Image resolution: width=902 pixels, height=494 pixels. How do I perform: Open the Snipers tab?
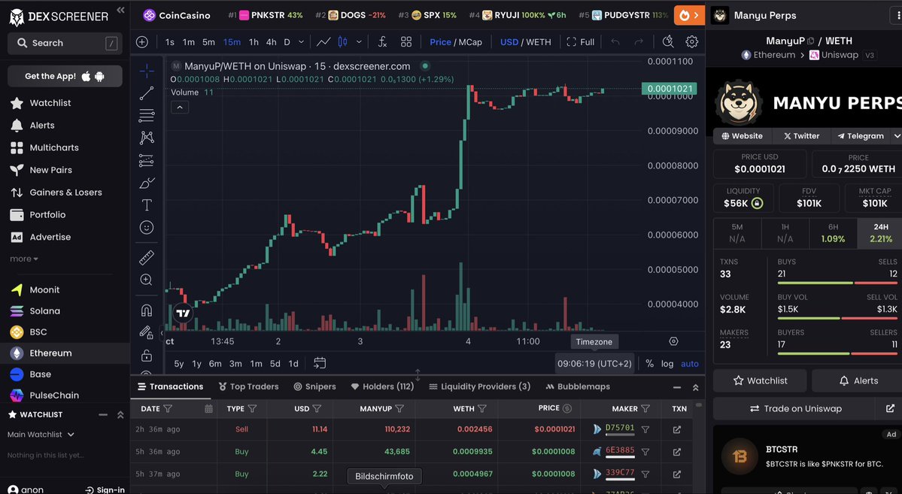click(x=314, y=387)
